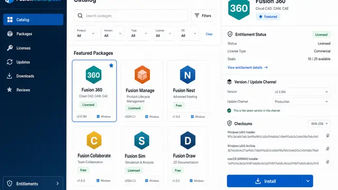Open the Install options dropdown arrow
The width and height of the screenshot is (338, 190).
click(x=308, y=181)
